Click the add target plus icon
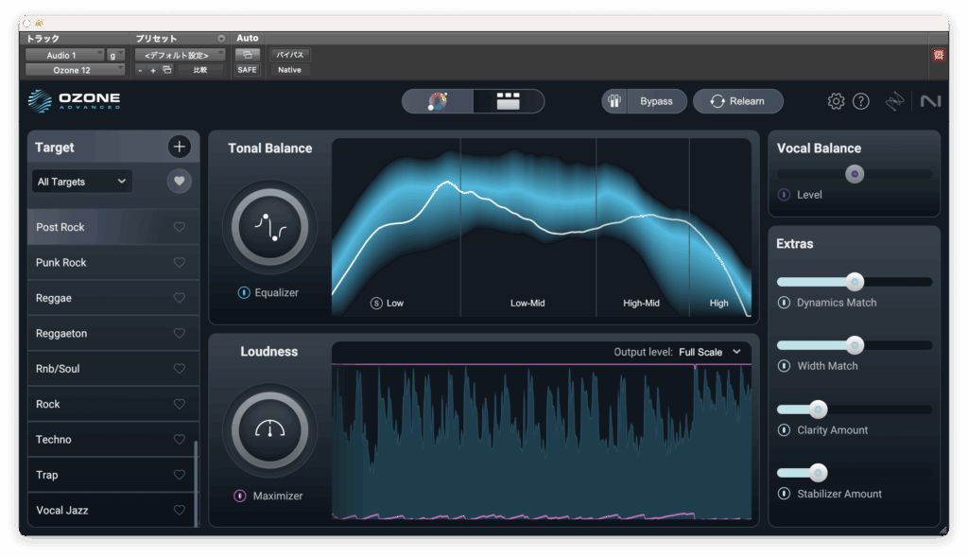Image resolution: width=968 pixels, height=558 pixels. [180, 147]
